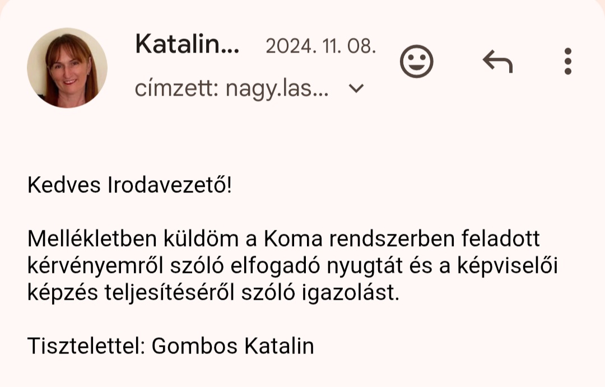Reply to Katalin's message with the arrow icon
Viewport: 605px width, 387px height.
tap(498, 62)
